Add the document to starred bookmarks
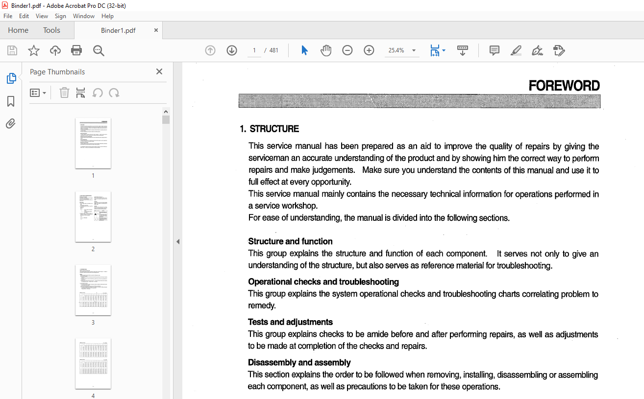Image resolution: width=644 pixels, height=399 pixels. [x=33, y=50]
